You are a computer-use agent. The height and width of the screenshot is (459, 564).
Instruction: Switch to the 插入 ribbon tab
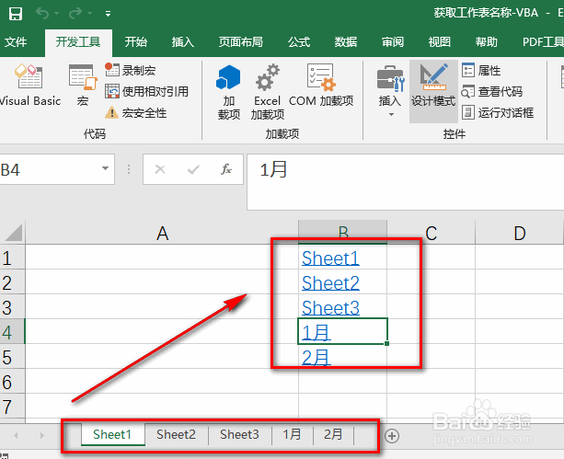183,42
